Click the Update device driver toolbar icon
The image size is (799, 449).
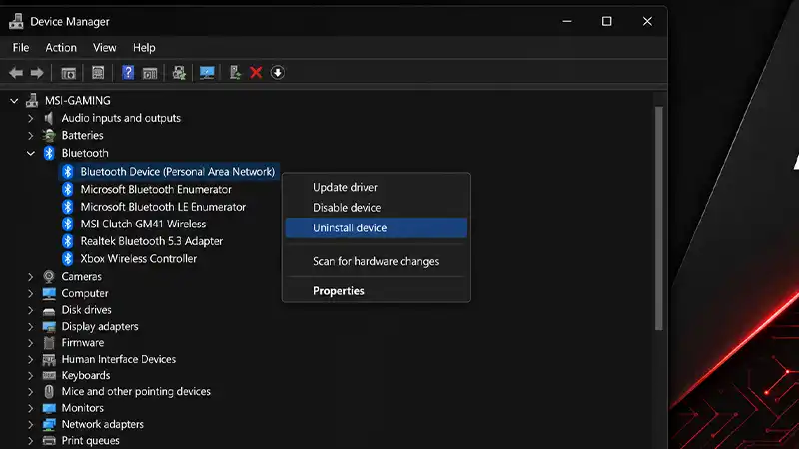pyautogui.click(x=235, y=73)
